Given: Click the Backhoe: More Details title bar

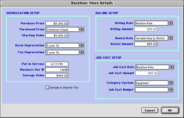Looking at the screenshot, I should (92, 3).
